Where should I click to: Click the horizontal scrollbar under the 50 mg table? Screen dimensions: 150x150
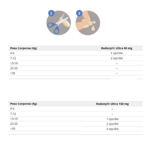pos(59,79)
